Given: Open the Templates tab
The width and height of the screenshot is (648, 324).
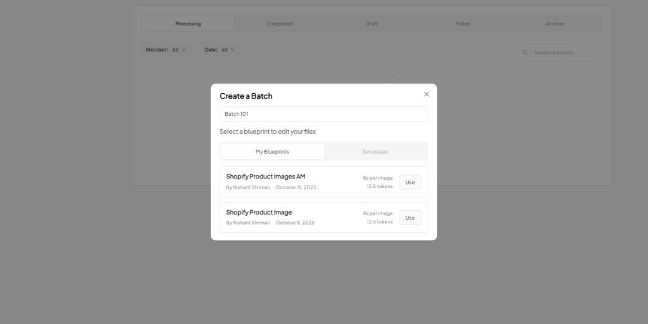Looking at the screenshot, I should pyautogui.click(x=375, y=152).
